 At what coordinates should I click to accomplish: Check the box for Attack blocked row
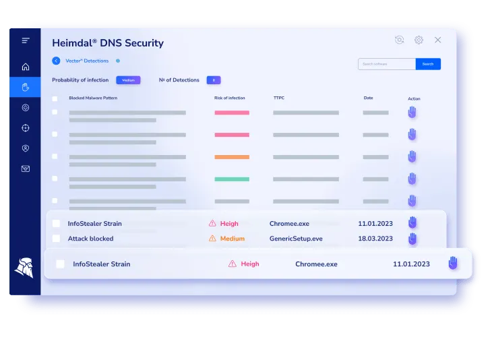pos(56,239)
